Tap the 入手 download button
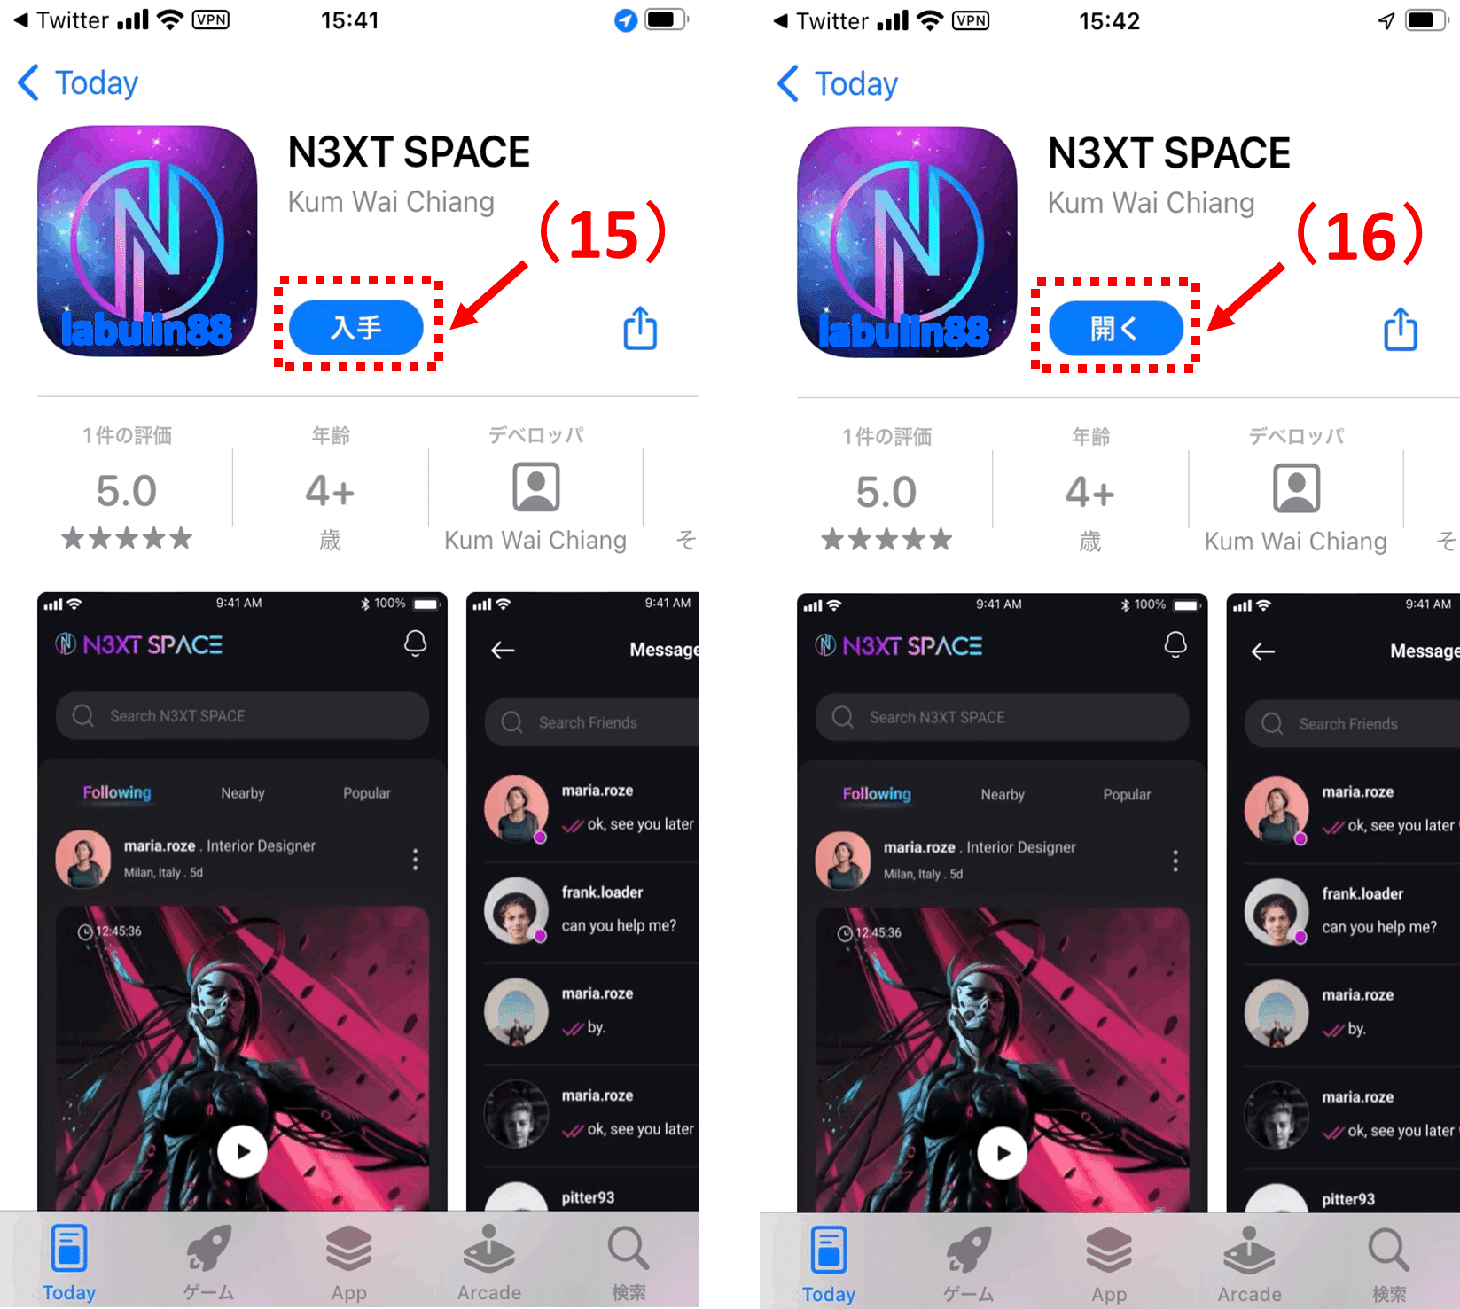The height and width of the screenshot is (1309, 1460). pyautogui.click(x=356, y=327)
